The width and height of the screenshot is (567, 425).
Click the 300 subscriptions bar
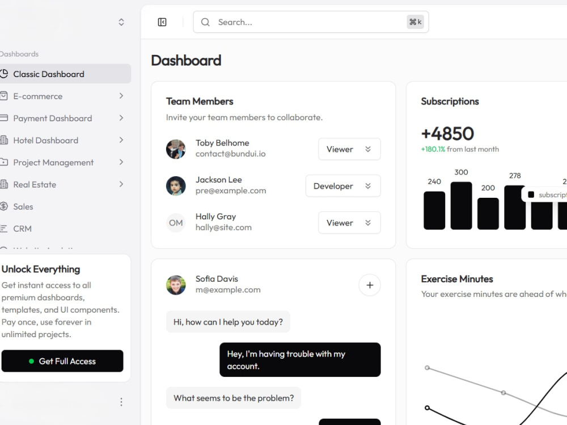461,206
